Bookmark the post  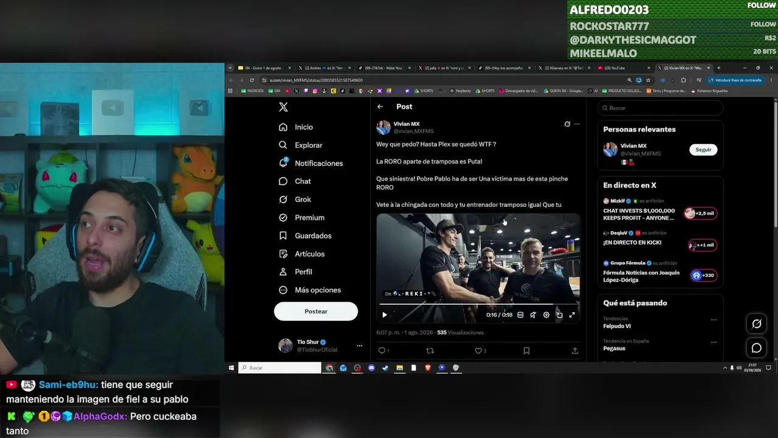pyautogui.click(x=526, y=350)
